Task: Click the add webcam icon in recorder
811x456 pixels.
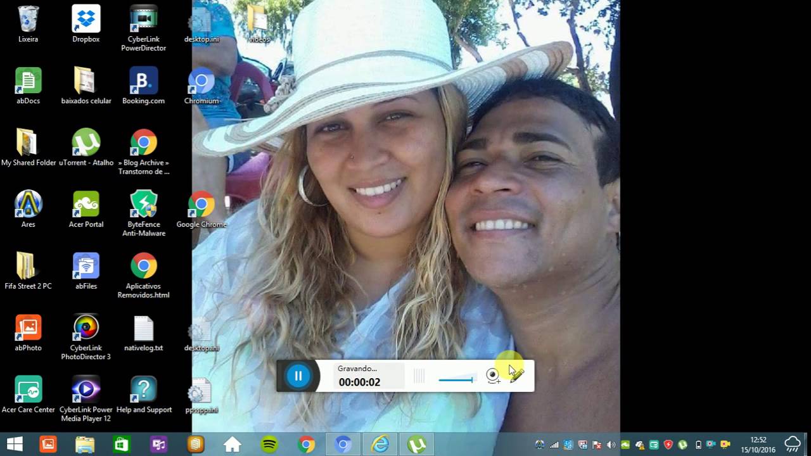Action: click(493, 376)
